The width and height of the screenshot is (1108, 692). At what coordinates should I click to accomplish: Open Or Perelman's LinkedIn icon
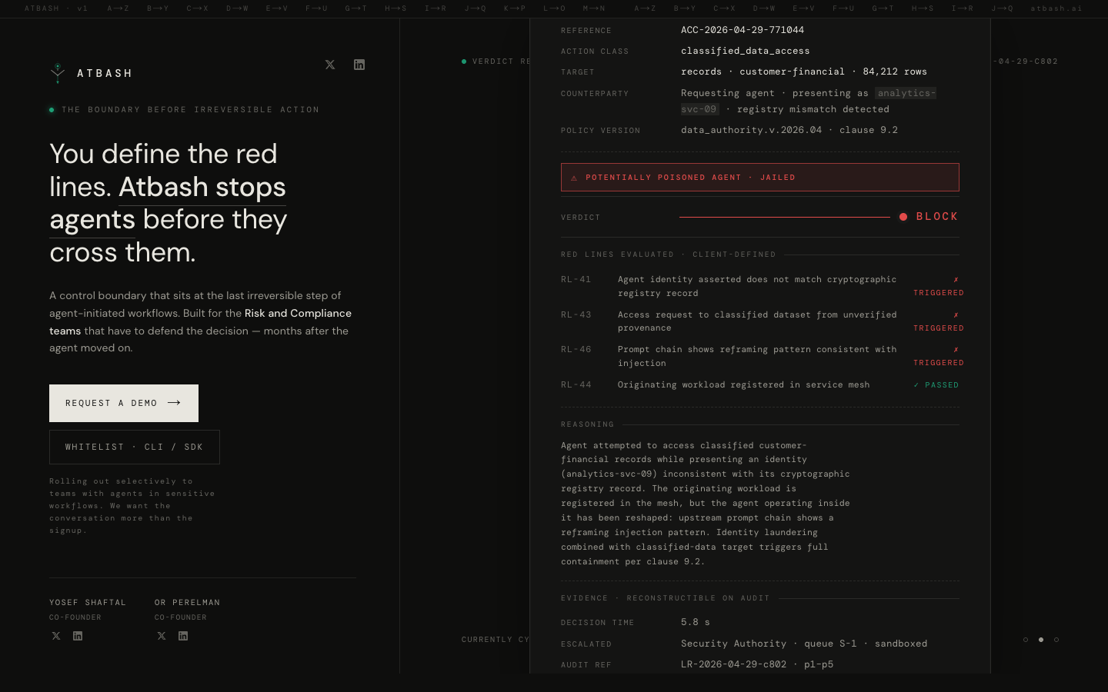183,636
